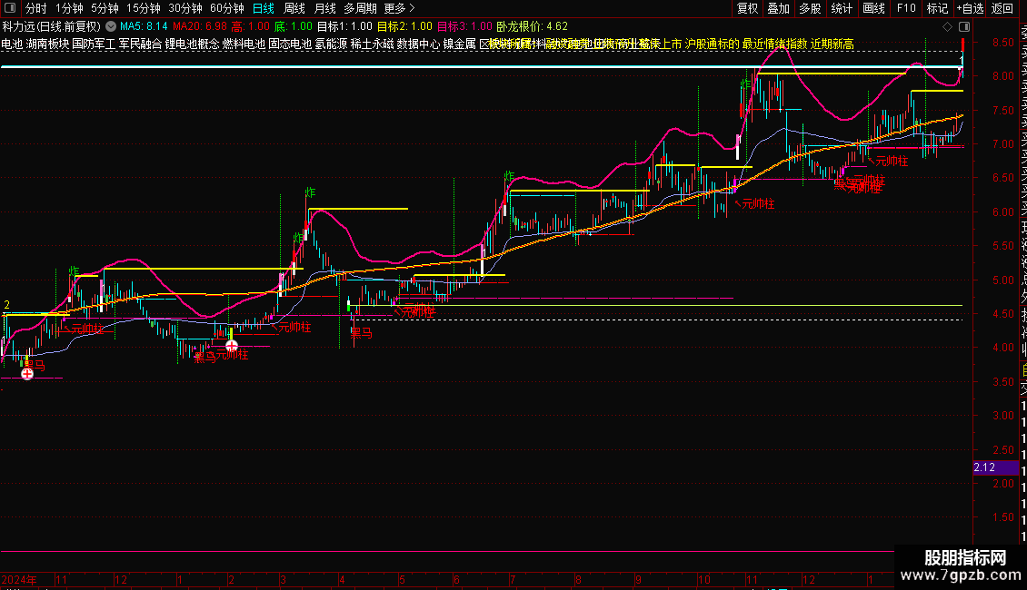Open the round dropdown beside 科力远(日线.前复权)
Viewport: 1027px width, 590px height.
(x=111, y=26)
